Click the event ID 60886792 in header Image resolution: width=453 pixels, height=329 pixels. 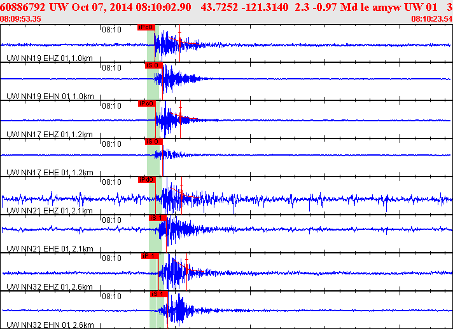[x=23, y=7]
